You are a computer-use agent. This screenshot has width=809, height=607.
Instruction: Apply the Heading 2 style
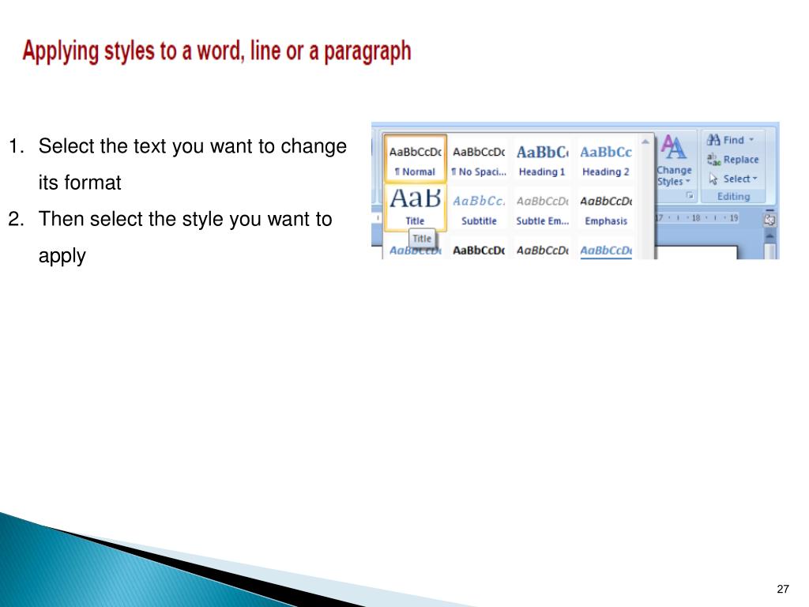point(606,160)
